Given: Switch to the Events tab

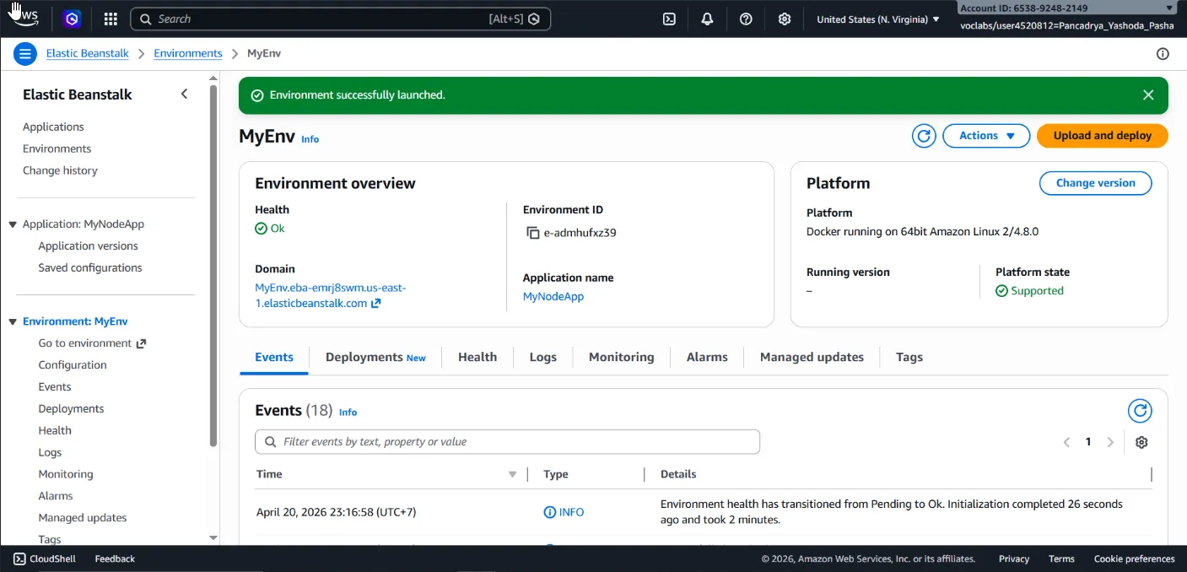Looking at the screenshot, I should pyautogui.click(x=274, y=358).
